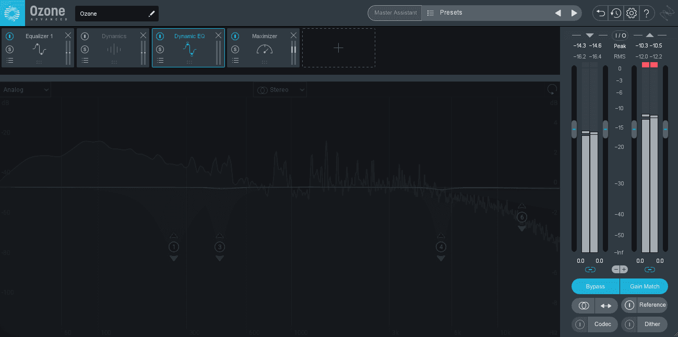Select the Maximizer module gauge icon

(265, 49)
